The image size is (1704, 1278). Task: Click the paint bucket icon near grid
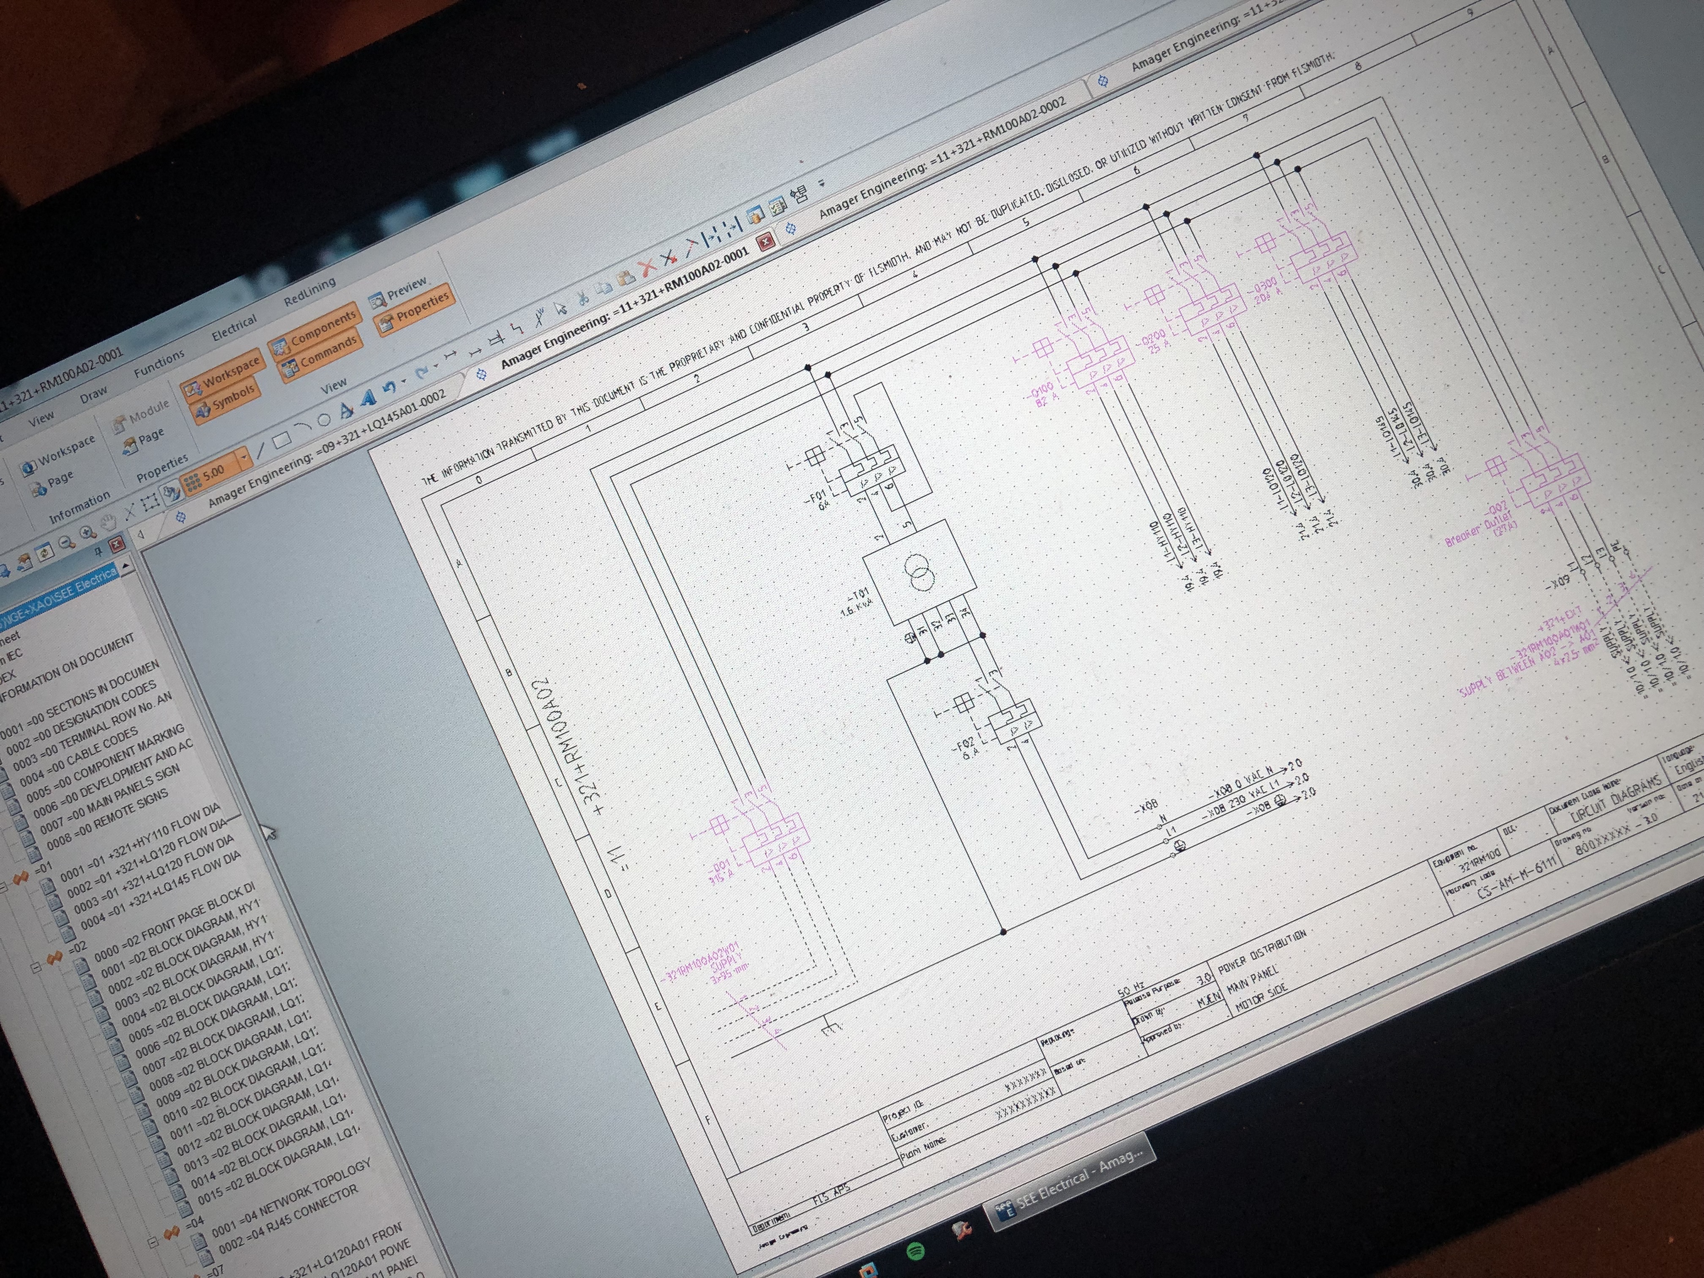tap(172, 492)
